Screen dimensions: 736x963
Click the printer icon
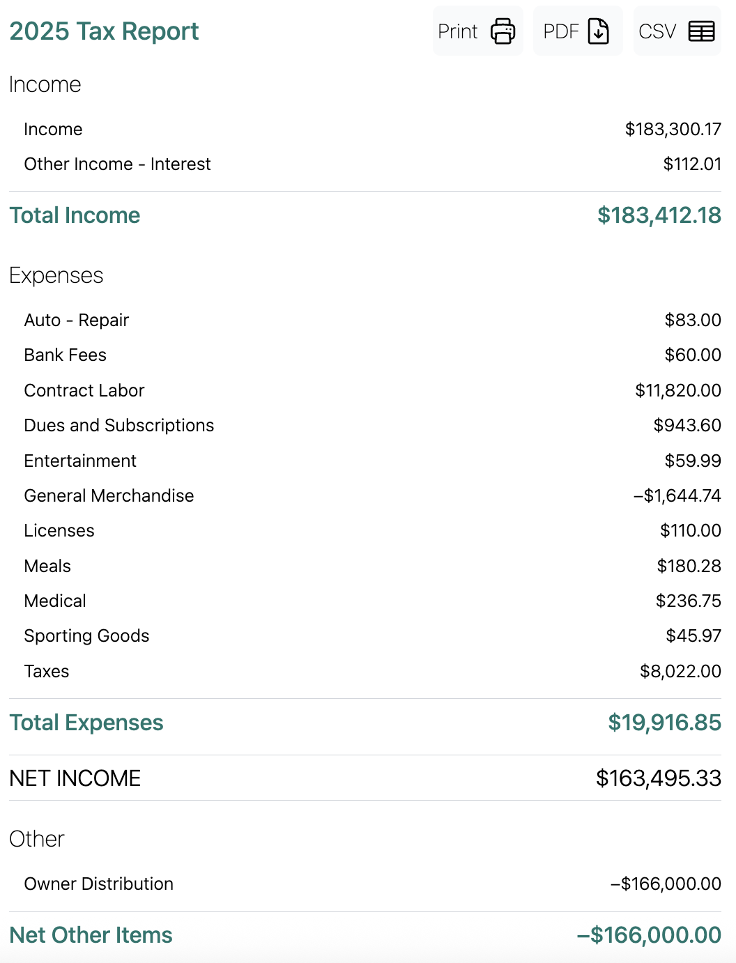(503, 31)
